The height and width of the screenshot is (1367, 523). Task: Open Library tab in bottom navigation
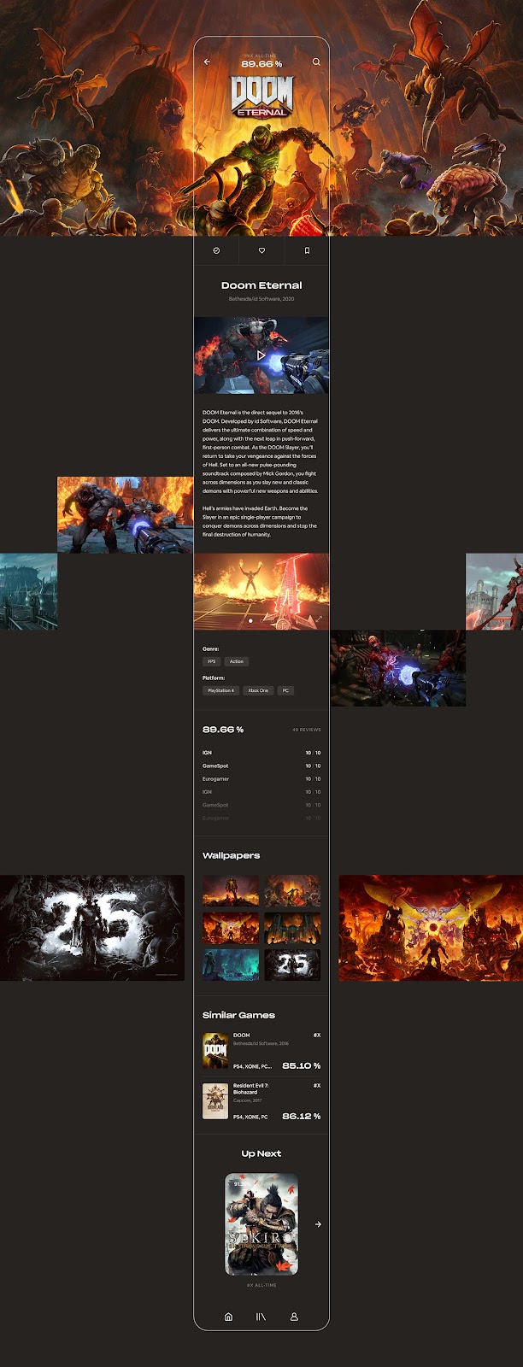click(x=261, y=1317)
